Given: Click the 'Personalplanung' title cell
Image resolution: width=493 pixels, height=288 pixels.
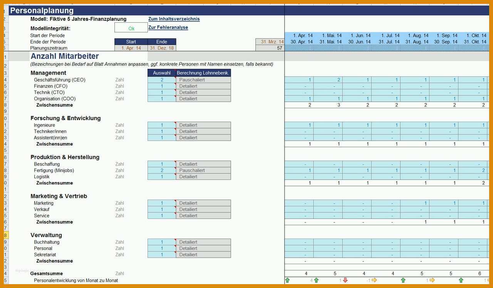Looking at the screenshot, I should 42,10.
